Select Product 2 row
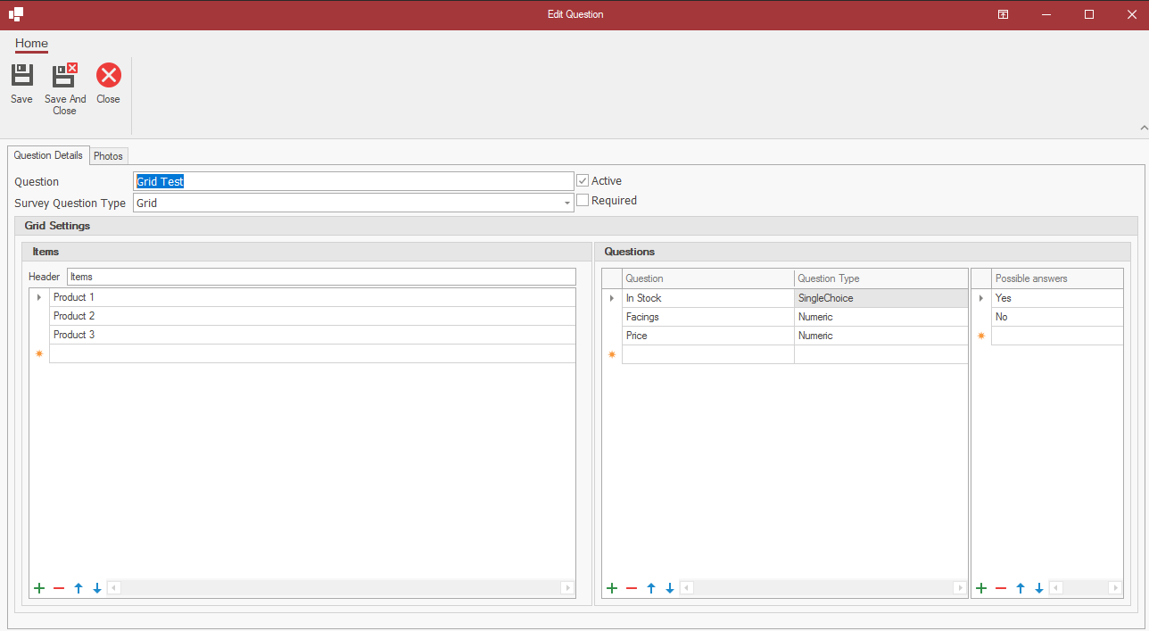The image size is (1149, 631). click(x=312, y=316)
